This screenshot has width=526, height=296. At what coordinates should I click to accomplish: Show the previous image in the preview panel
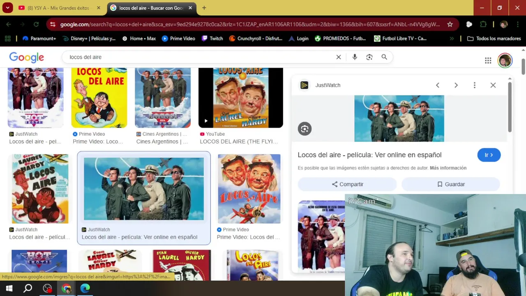[438, 85]
